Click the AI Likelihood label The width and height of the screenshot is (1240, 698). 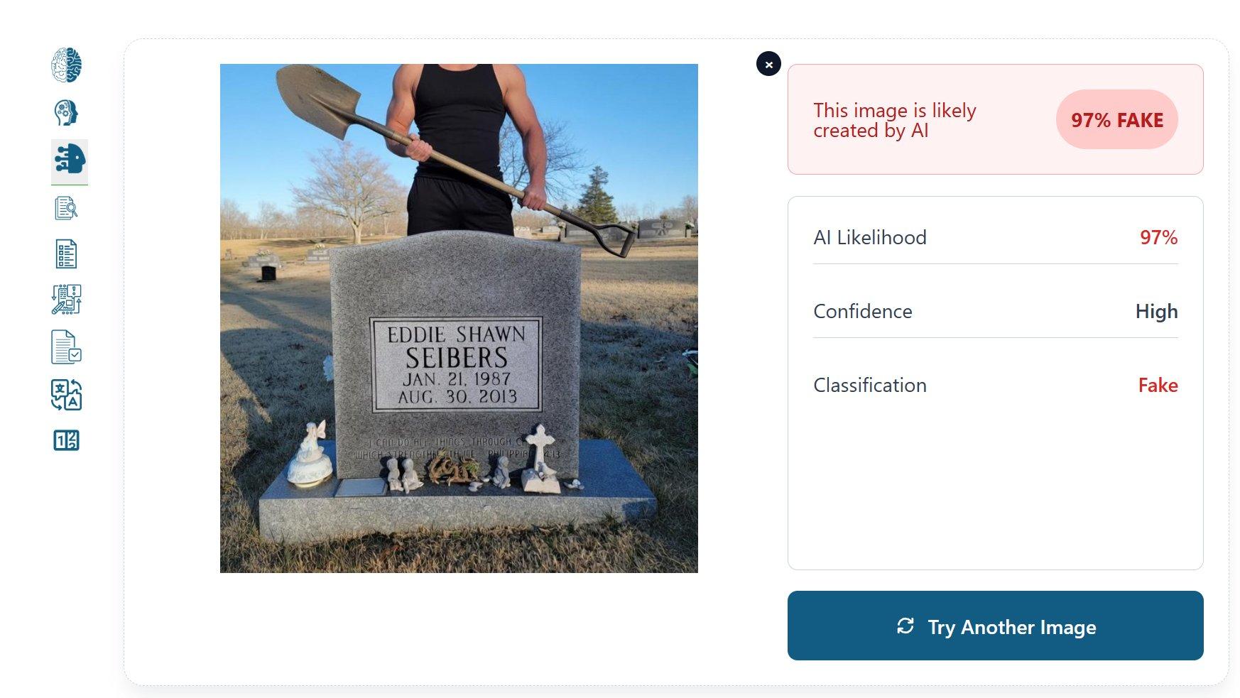pyautogui.click(x=870, y=237)
